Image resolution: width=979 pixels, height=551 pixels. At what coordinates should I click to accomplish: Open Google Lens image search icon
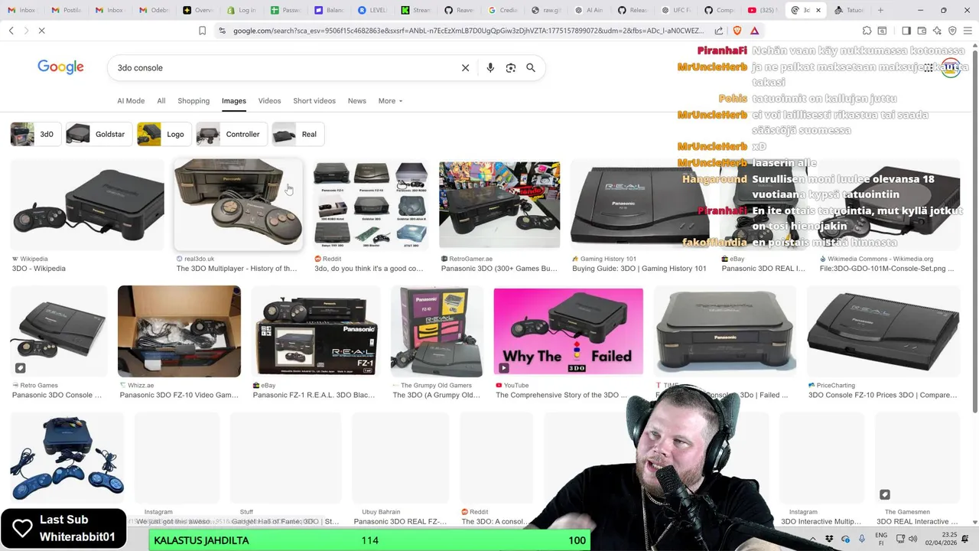(x=511, y=67)
